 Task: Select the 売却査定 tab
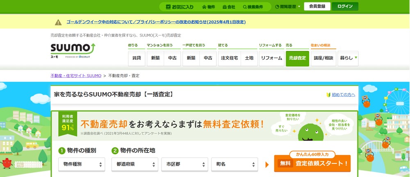click(297, 58)
